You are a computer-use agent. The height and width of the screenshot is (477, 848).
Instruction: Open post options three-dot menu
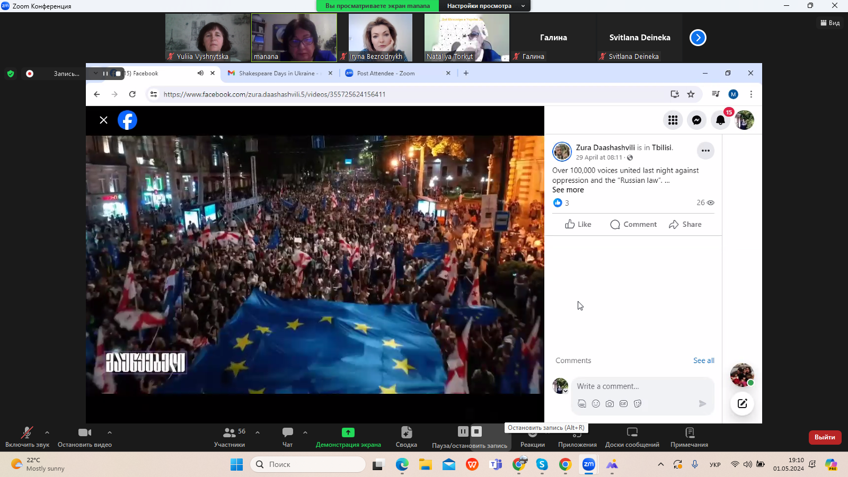pos(705,151)
